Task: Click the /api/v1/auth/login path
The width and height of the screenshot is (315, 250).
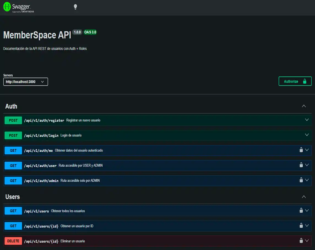Action: point(41,135)
